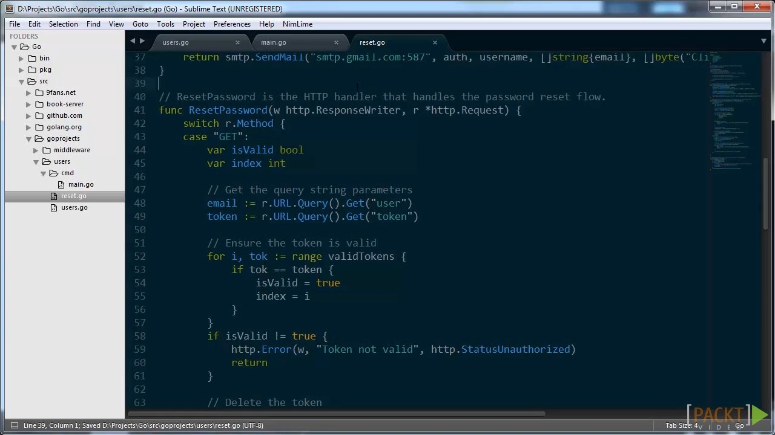
Task: Click the bin folder icon
Action: point(32,58)
